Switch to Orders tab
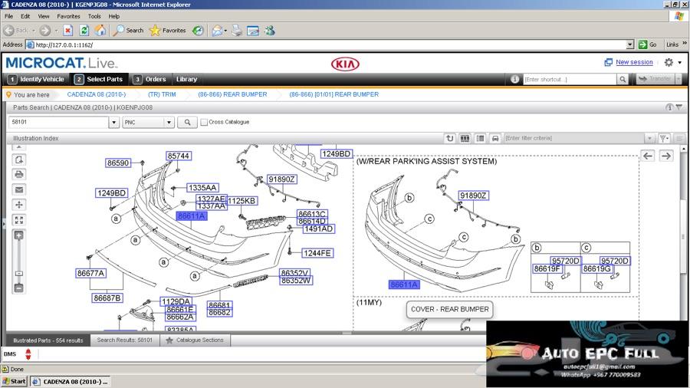Viewport: 690px width, 388px height. [x=150, y=79]
